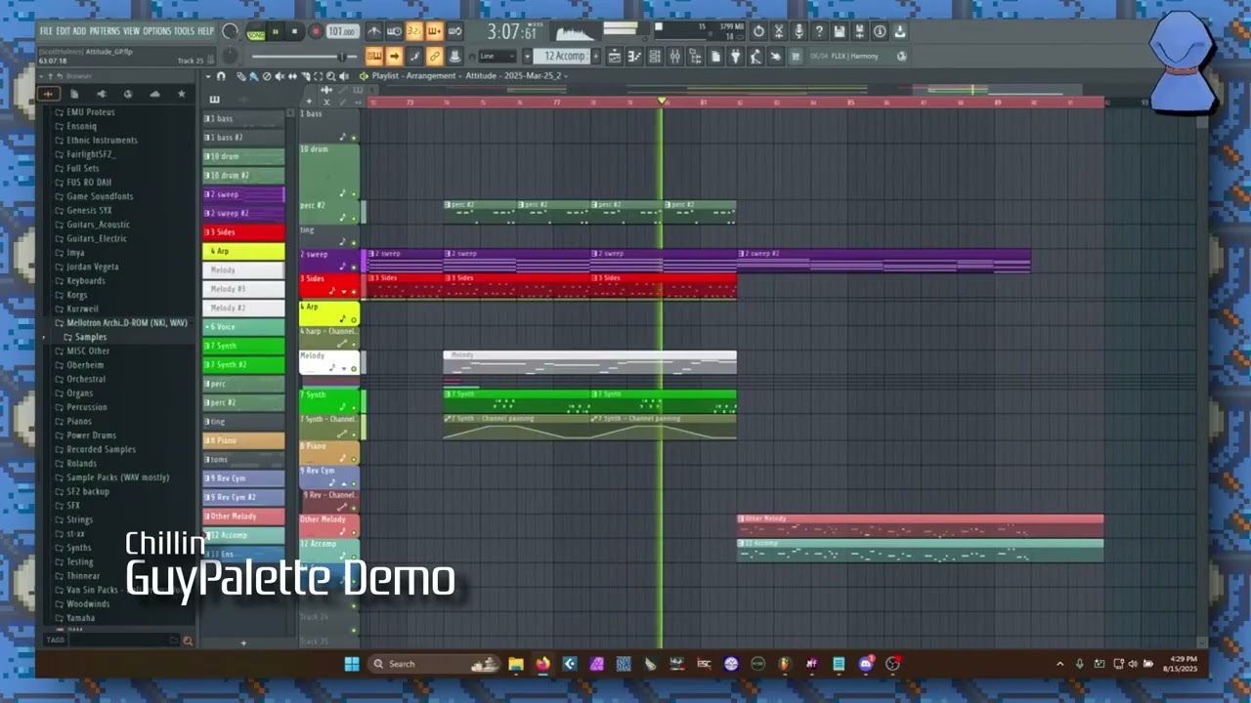The width and height of the screenshot is (1251, 703).
Task: Open the Channel rack view icon
Action: pos(655,56)
